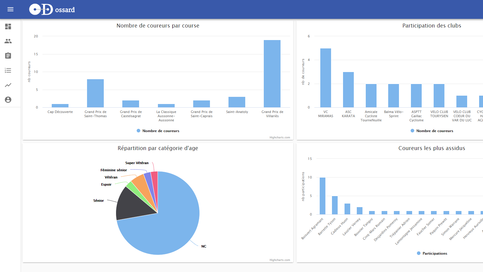Toggle legend in Nombre de coureurs par course

(158, 131)
